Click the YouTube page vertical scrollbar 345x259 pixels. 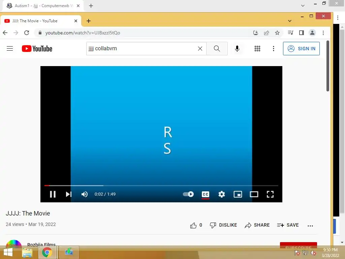[x=327, y=66]
